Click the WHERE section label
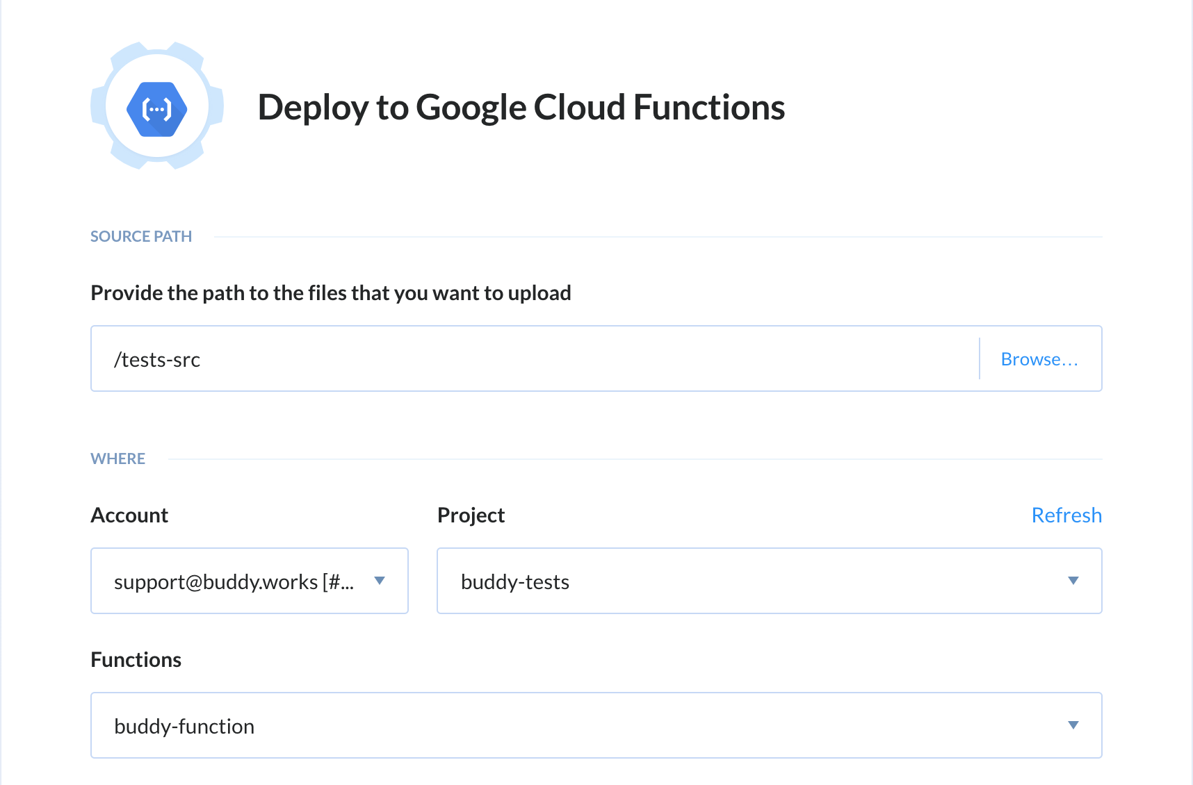 pos(118,458)
